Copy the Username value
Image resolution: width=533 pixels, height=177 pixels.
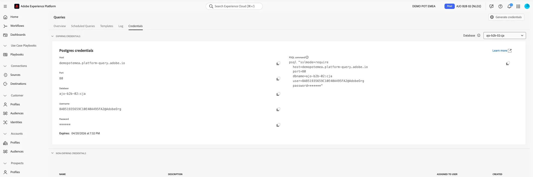pos(278,110)
